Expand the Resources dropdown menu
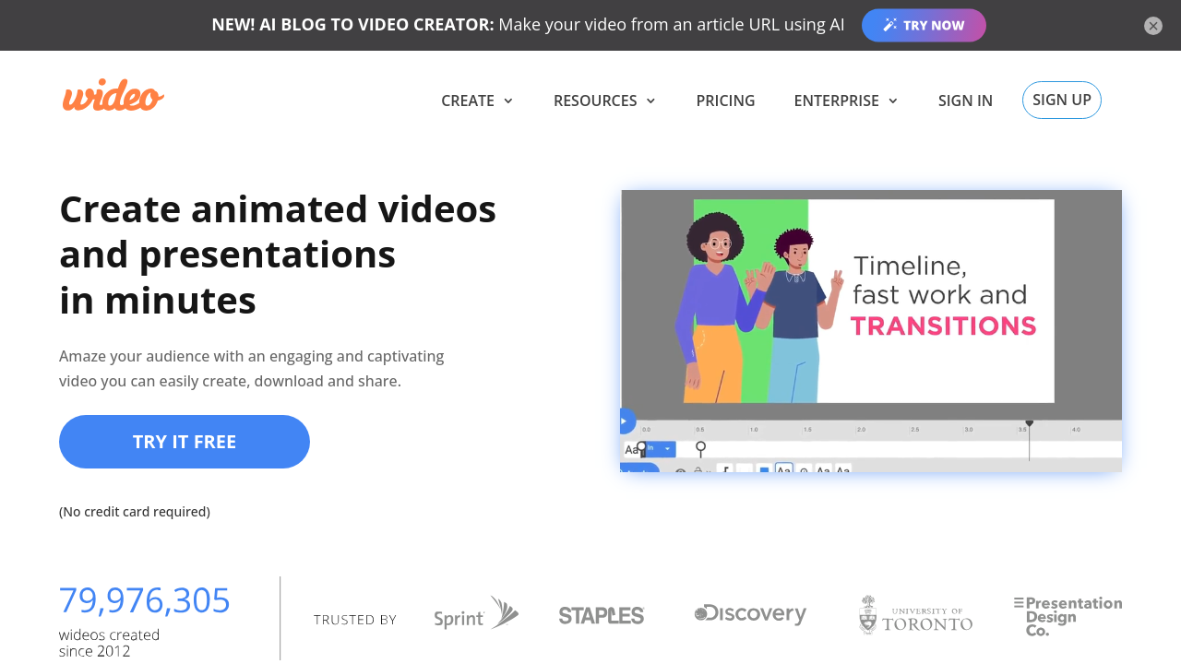The height and width of the screenshot is (664, 1181). coord(604,101)
